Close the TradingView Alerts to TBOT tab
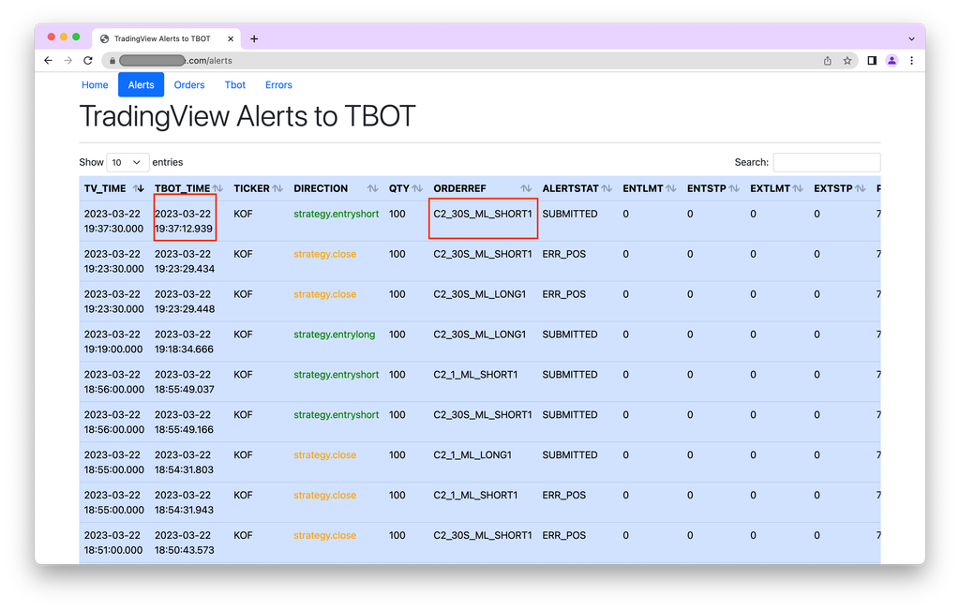This screenshot has width=960, height=610. click(x=231, y=38)
